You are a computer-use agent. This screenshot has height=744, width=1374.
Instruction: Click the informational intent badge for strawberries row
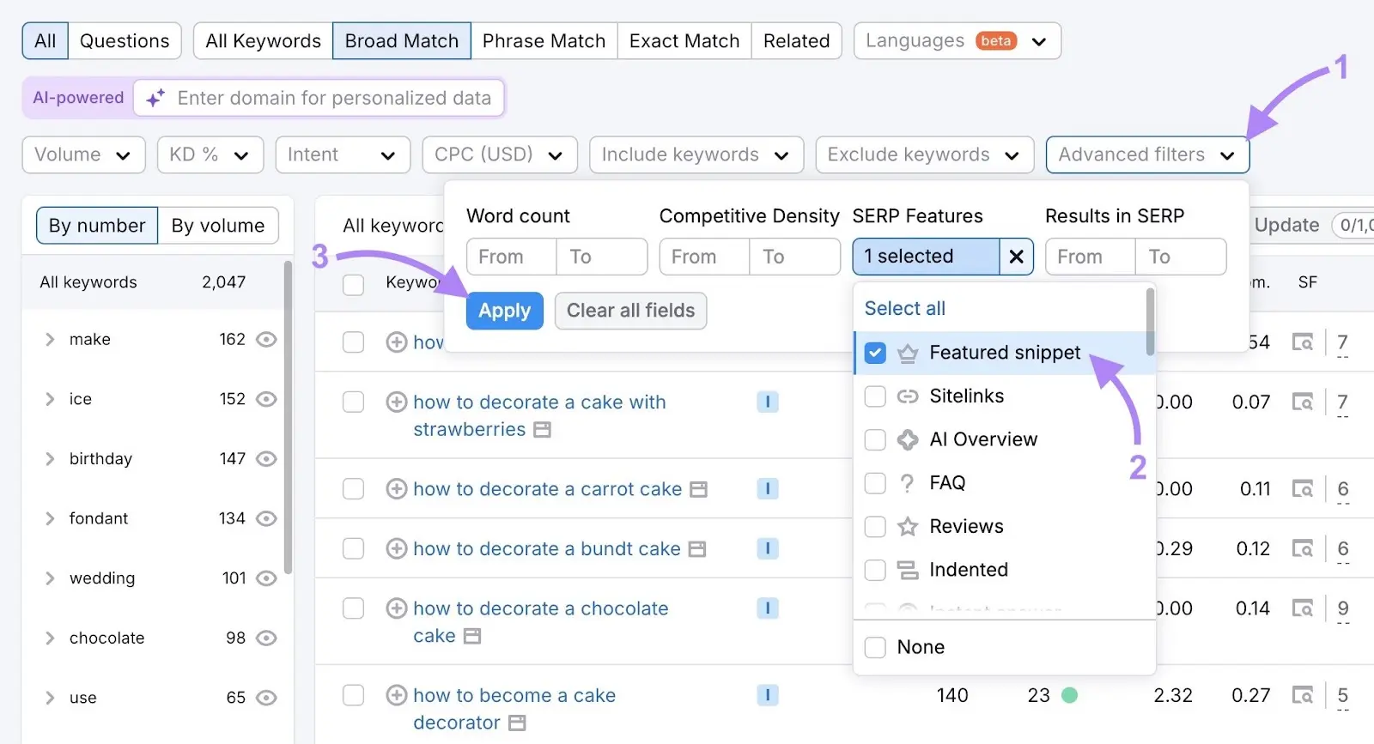[767, 402]
